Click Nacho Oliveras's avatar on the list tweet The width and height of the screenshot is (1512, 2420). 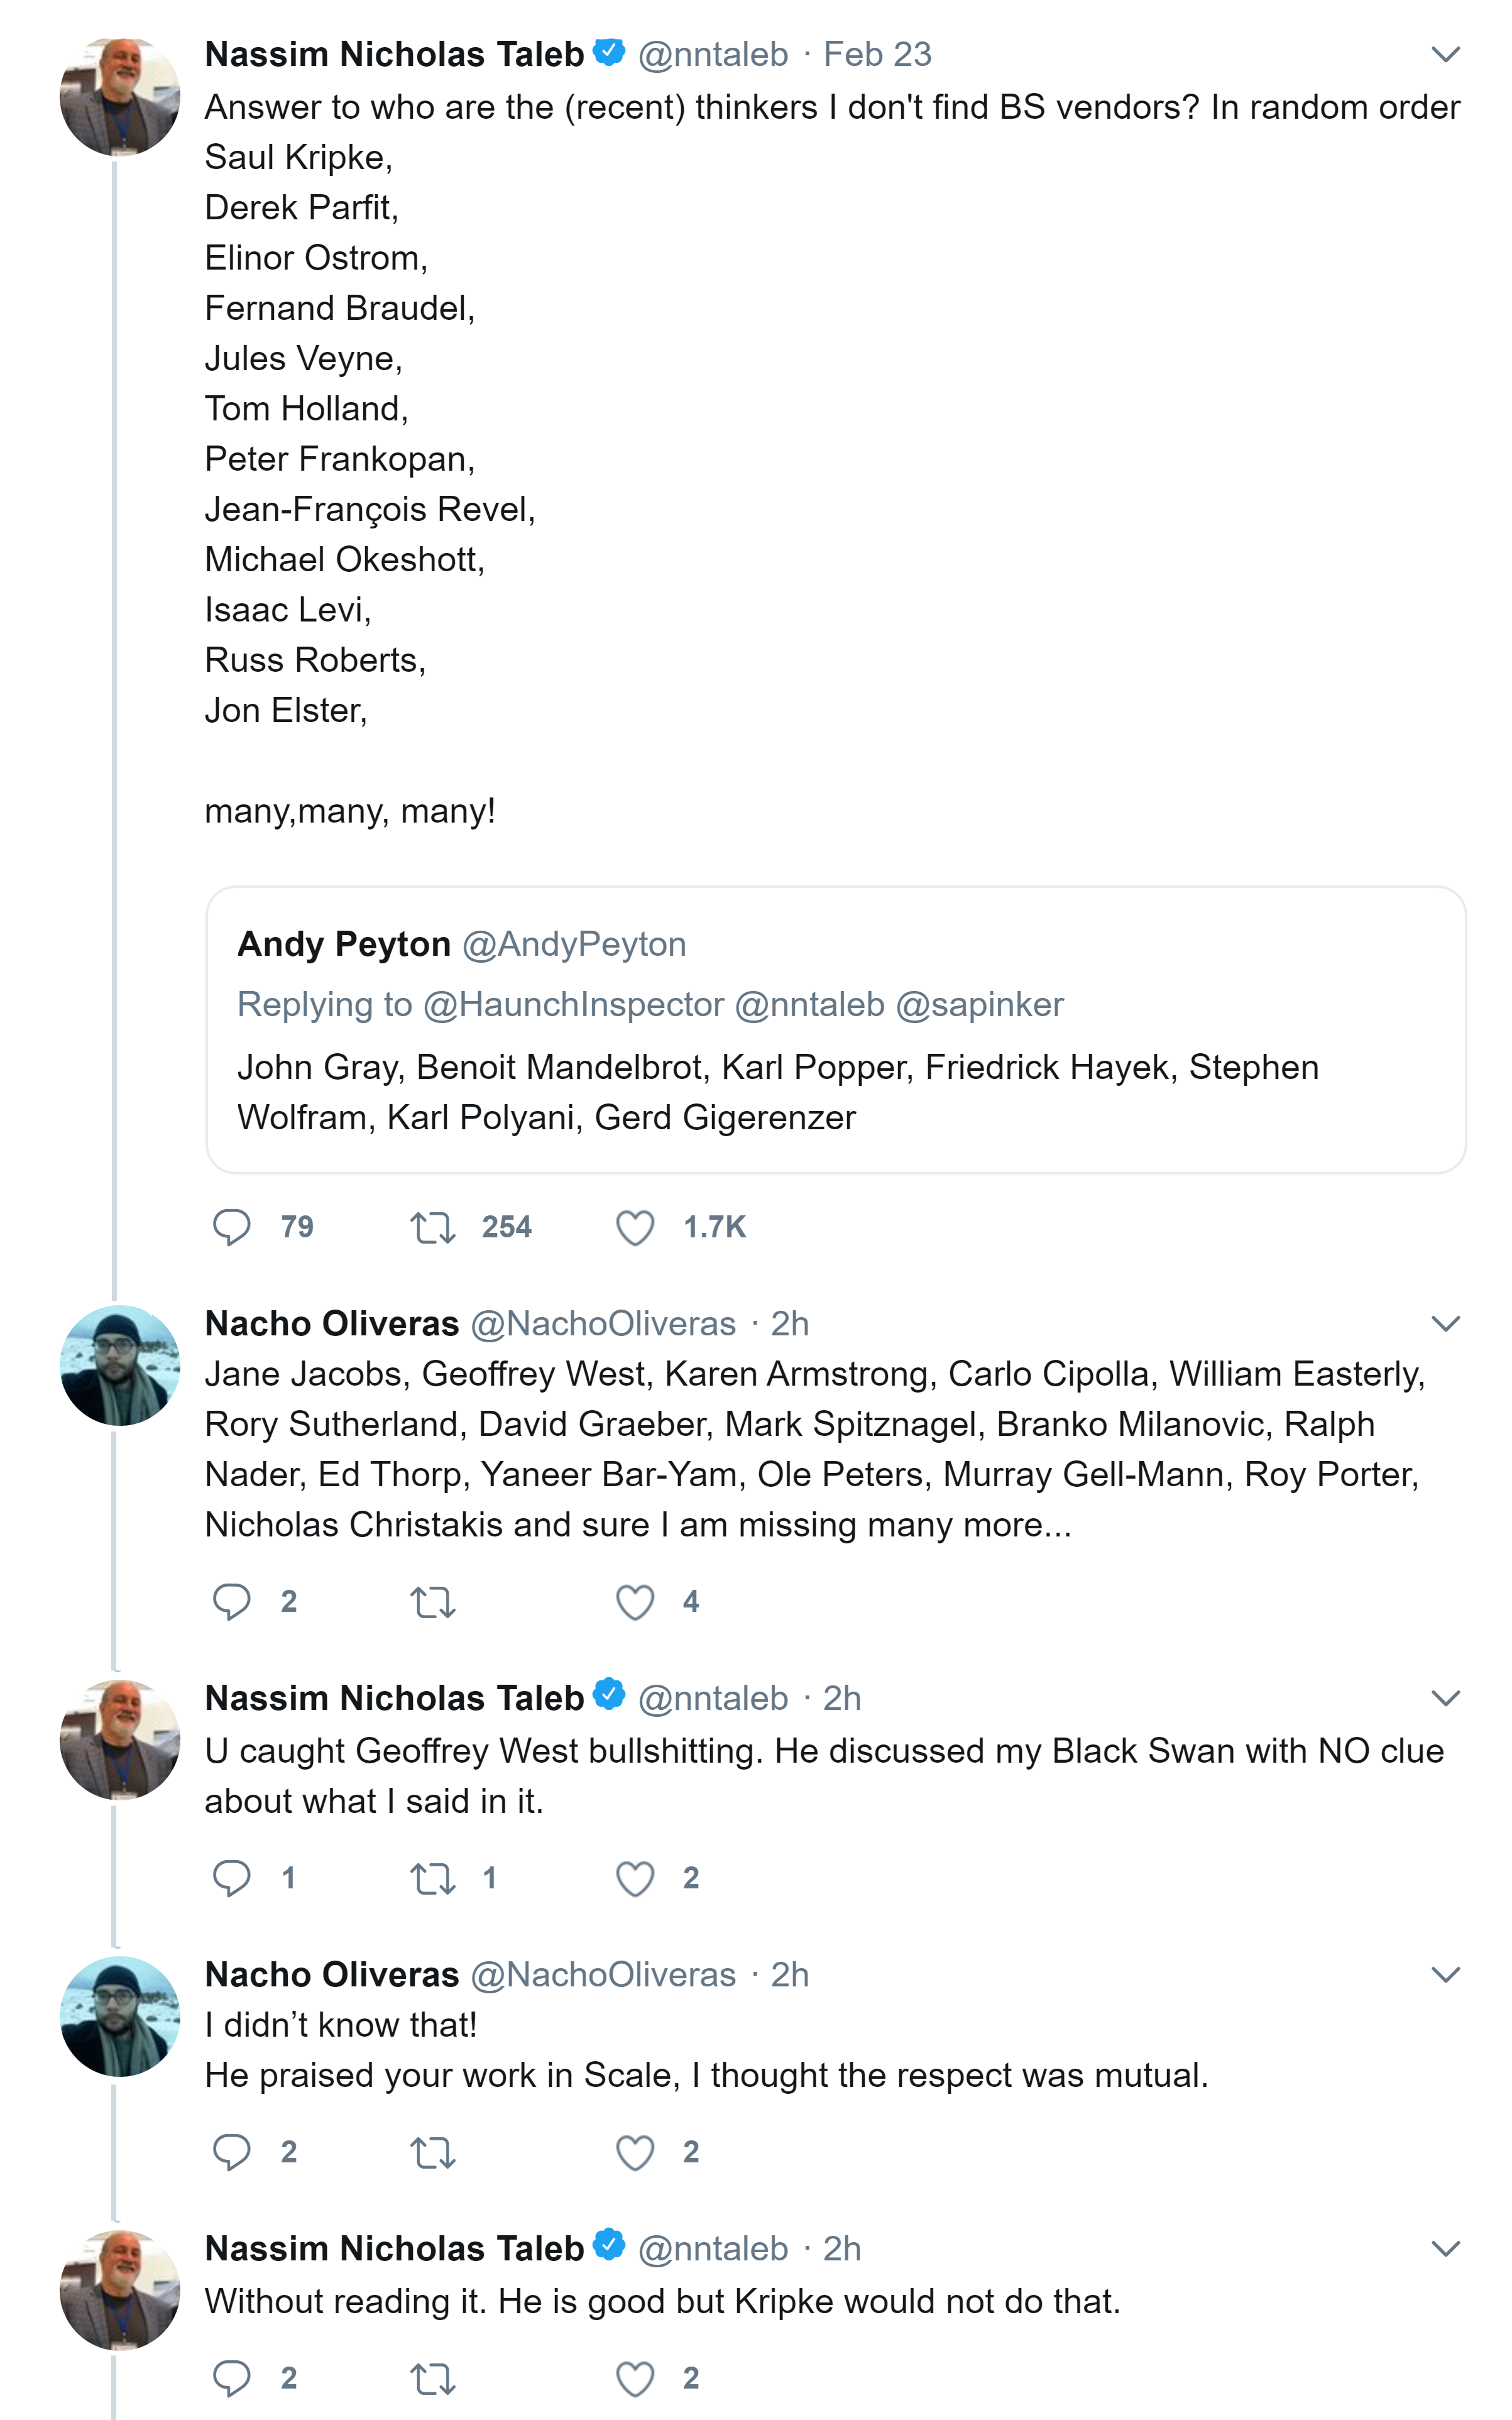(x=120, y=1365)
